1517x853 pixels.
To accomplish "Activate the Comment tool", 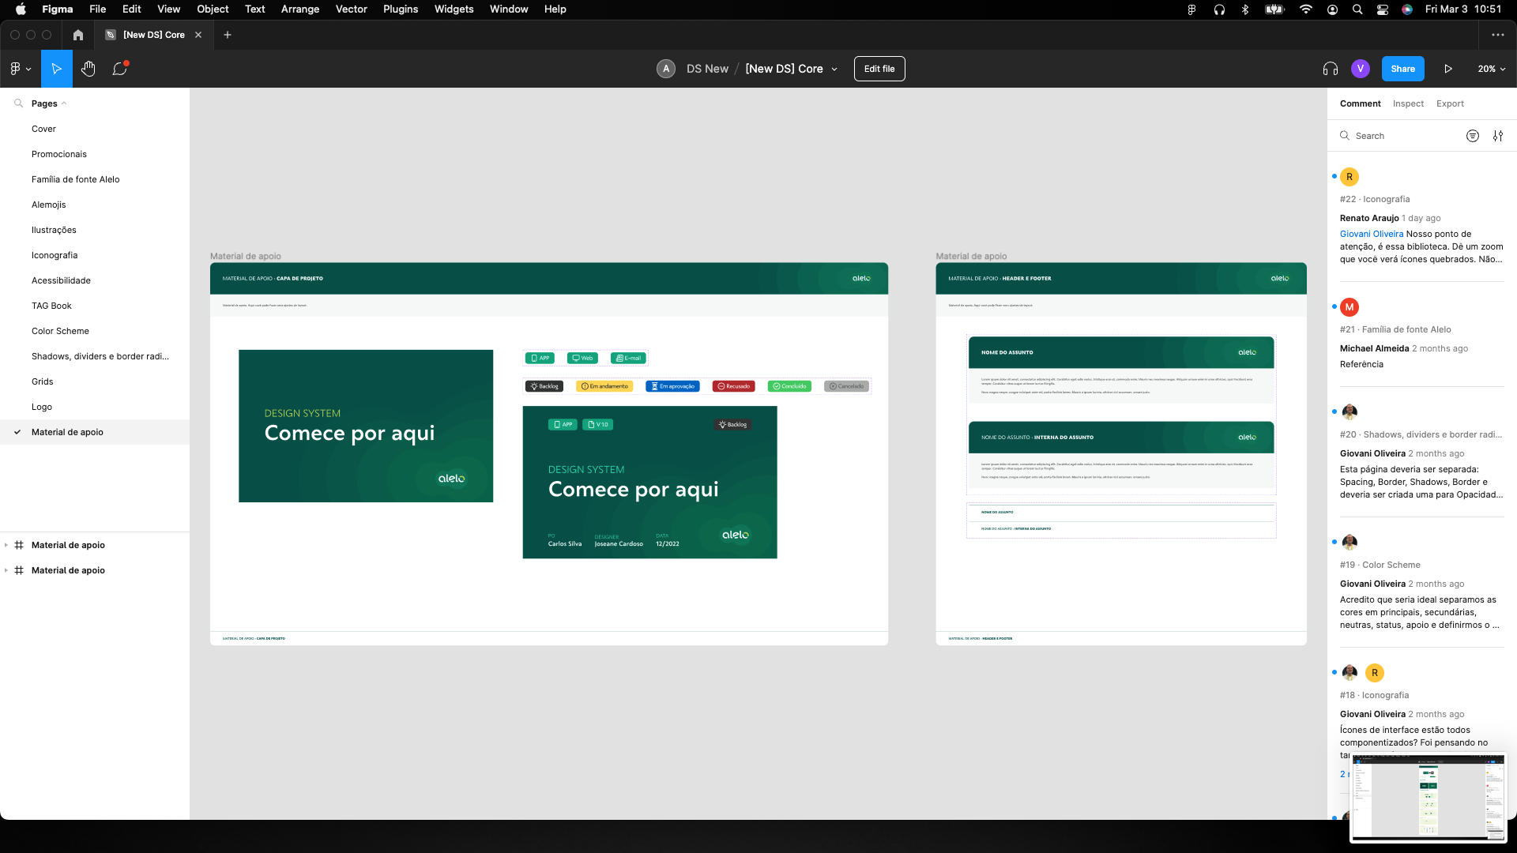I will click(119, 69).
